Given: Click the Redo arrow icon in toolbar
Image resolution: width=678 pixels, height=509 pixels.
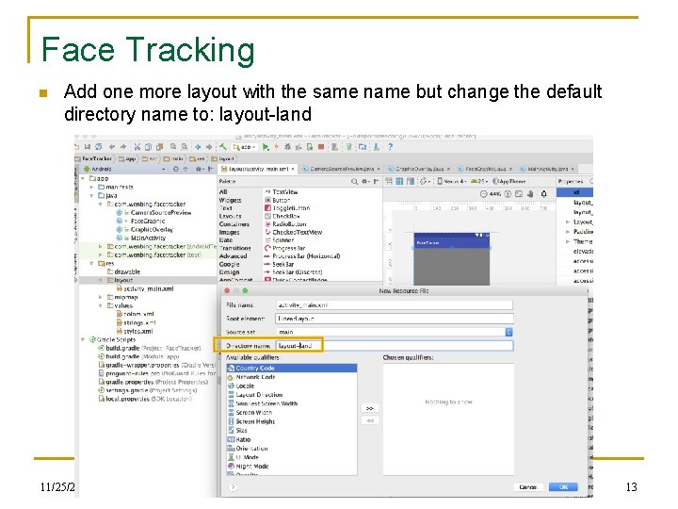Looking at the screenshot, I should point(123,147).
